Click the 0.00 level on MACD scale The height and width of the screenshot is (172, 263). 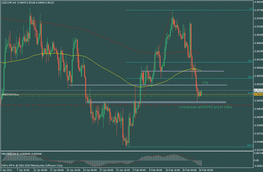tap(257, 160)
